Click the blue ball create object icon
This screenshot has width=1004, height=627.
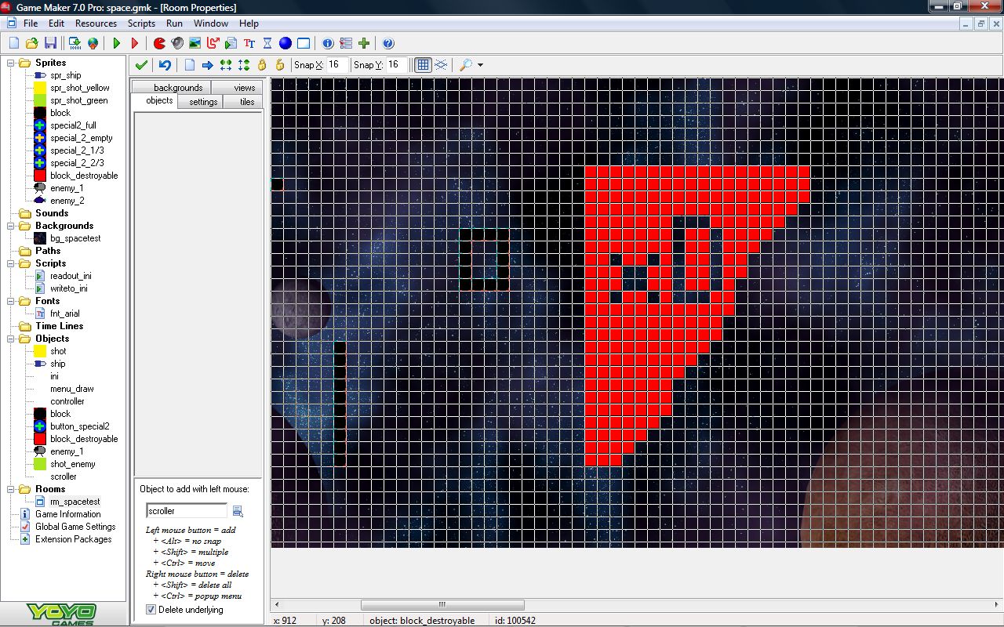pyautogui.click(x=286, y=44)
